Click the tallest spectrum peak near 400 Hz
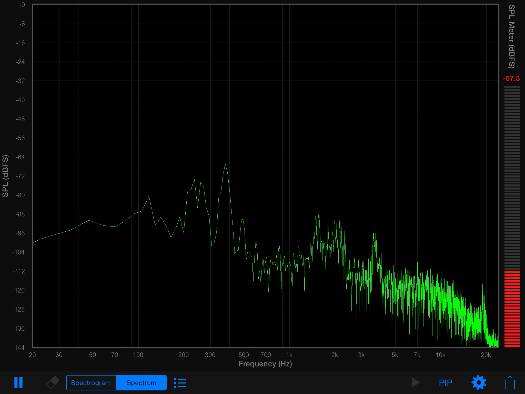 [x=225, y=165]
